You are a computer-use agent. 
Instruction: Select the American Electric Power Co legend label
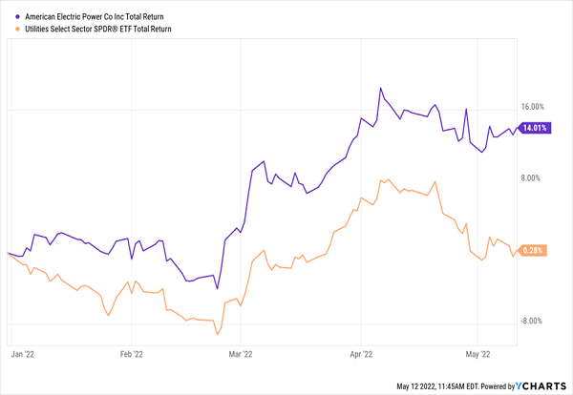[x=88, y=17]
